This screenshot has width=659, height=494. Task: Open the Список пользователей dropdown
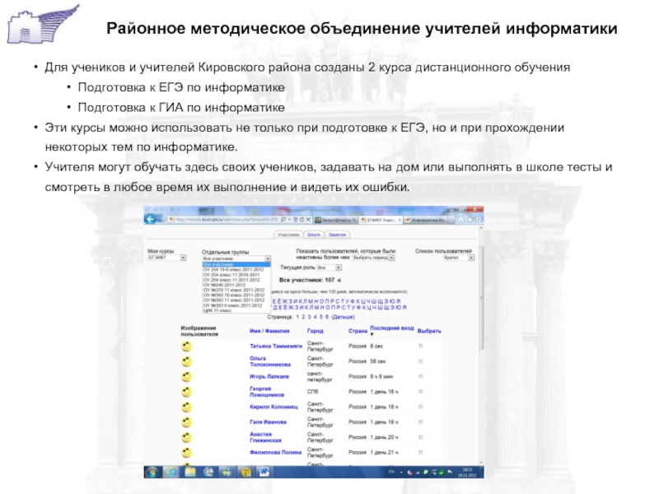[459, 258]
